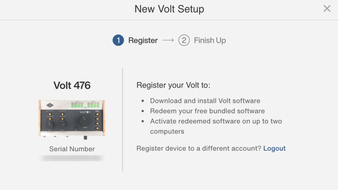
Task: Select the Monitor knob on the Volt image
Action: point(85,121)
